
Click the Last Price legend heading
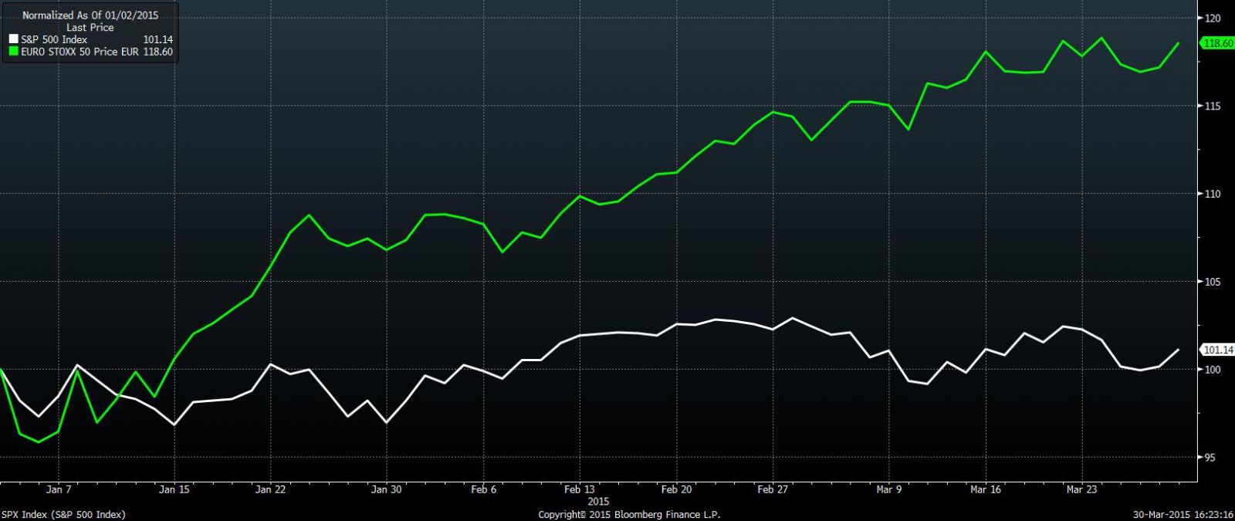coord(90,27)
